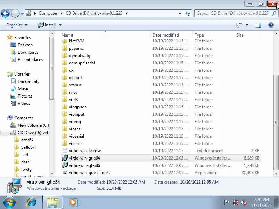This screenshot has width=279, height=209.
Task: Select CD Drive (D:) in navigation tree
Action: click(33, 133)
